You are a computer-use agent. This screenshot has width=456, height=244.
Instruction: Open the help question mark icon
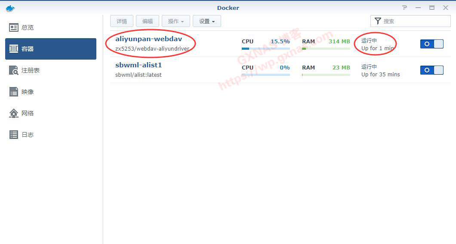coord(404,8)
